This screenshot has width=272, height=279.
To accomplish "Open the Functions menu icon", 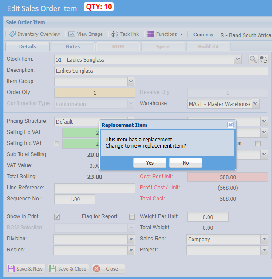I will pos(151,34).
